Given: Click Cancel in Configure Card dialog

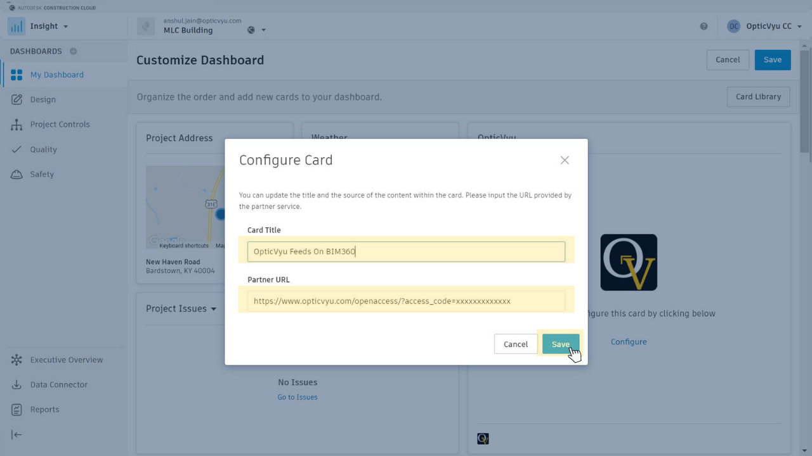Looking at the screenshot, I should click(516, 344).
